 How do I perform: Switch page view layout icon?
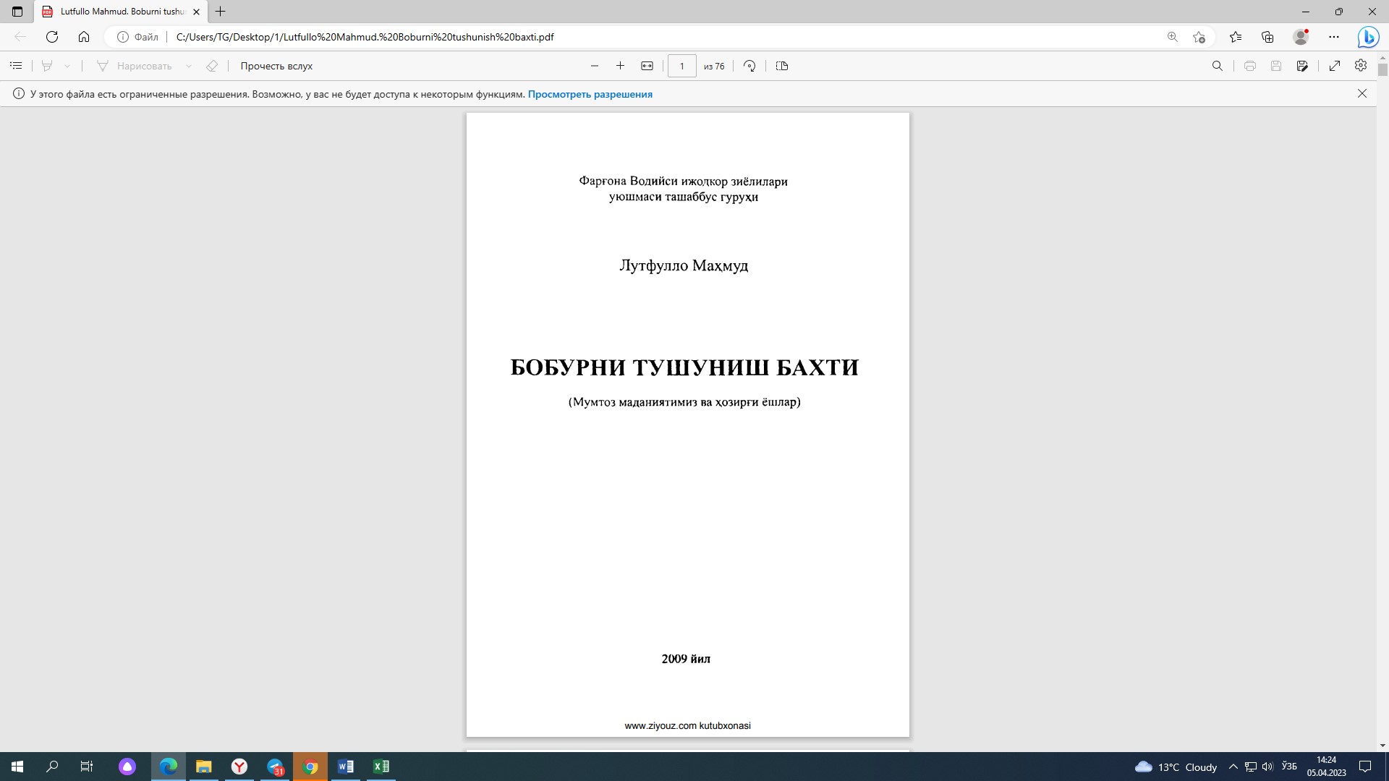781,66
